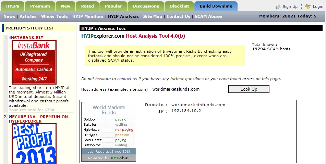Click the 19794 SCAM hosts count
Screen dimensions: 326x164
click(x=272, y=49)
